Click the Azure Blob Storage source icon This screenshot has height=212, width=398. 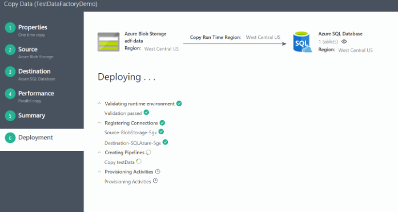[108, 42]
